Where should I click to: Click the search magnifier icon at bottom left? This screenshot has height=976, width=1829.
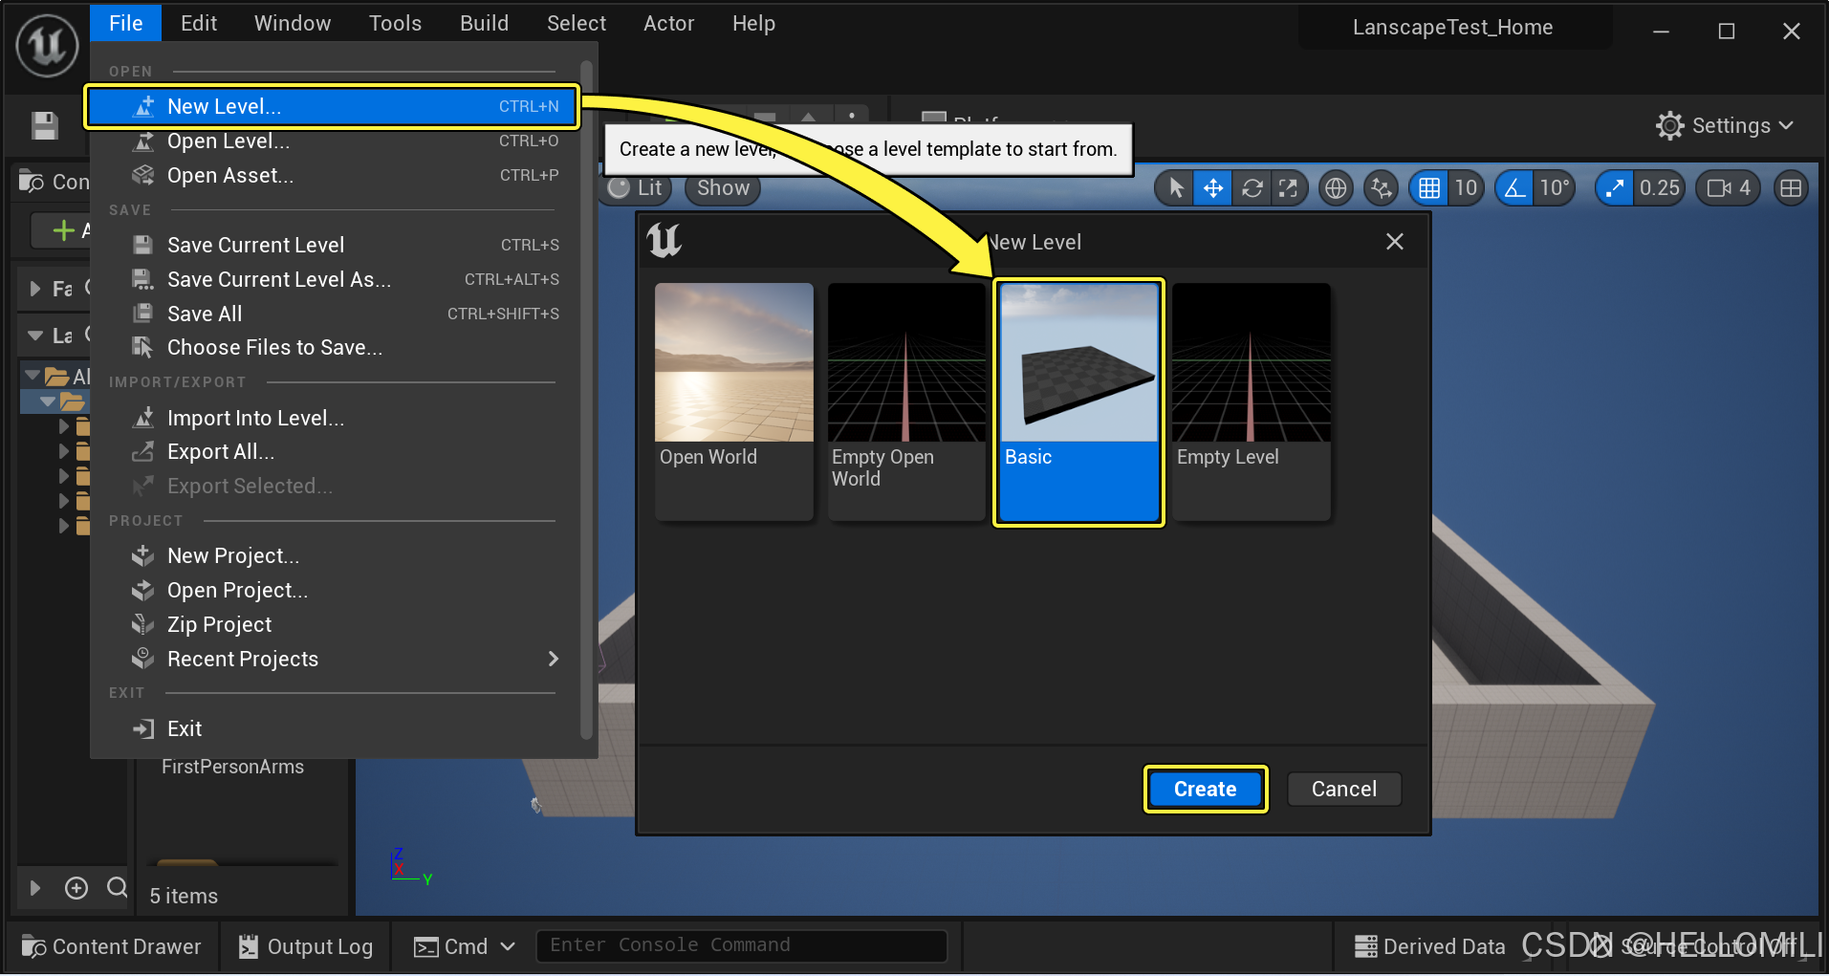(x=117, y=887)
